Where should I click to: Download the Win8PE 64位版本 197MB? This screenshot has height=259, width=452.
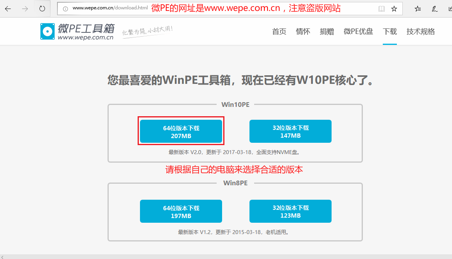181,211
